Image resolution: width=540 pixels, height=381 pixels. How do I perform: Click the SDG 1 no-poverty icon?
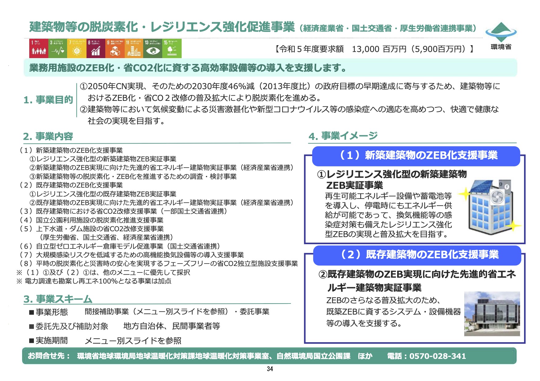point(39,48)
